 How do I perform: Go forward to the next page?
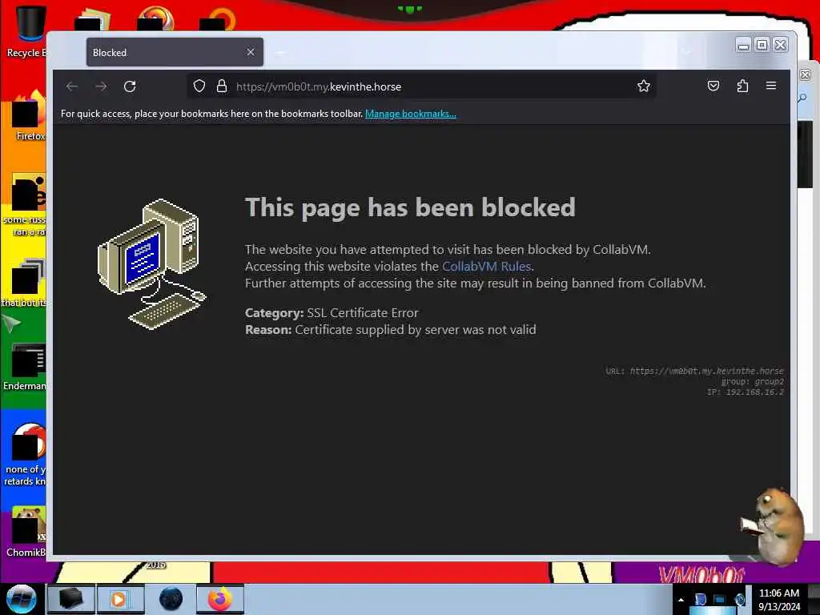(x=102, y=86)
